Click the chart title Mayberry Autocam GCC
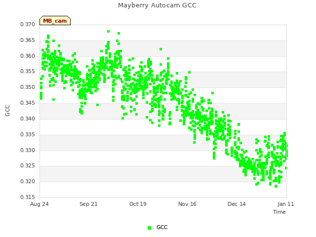This screenshot has width=316, height=237. point(157,5)
